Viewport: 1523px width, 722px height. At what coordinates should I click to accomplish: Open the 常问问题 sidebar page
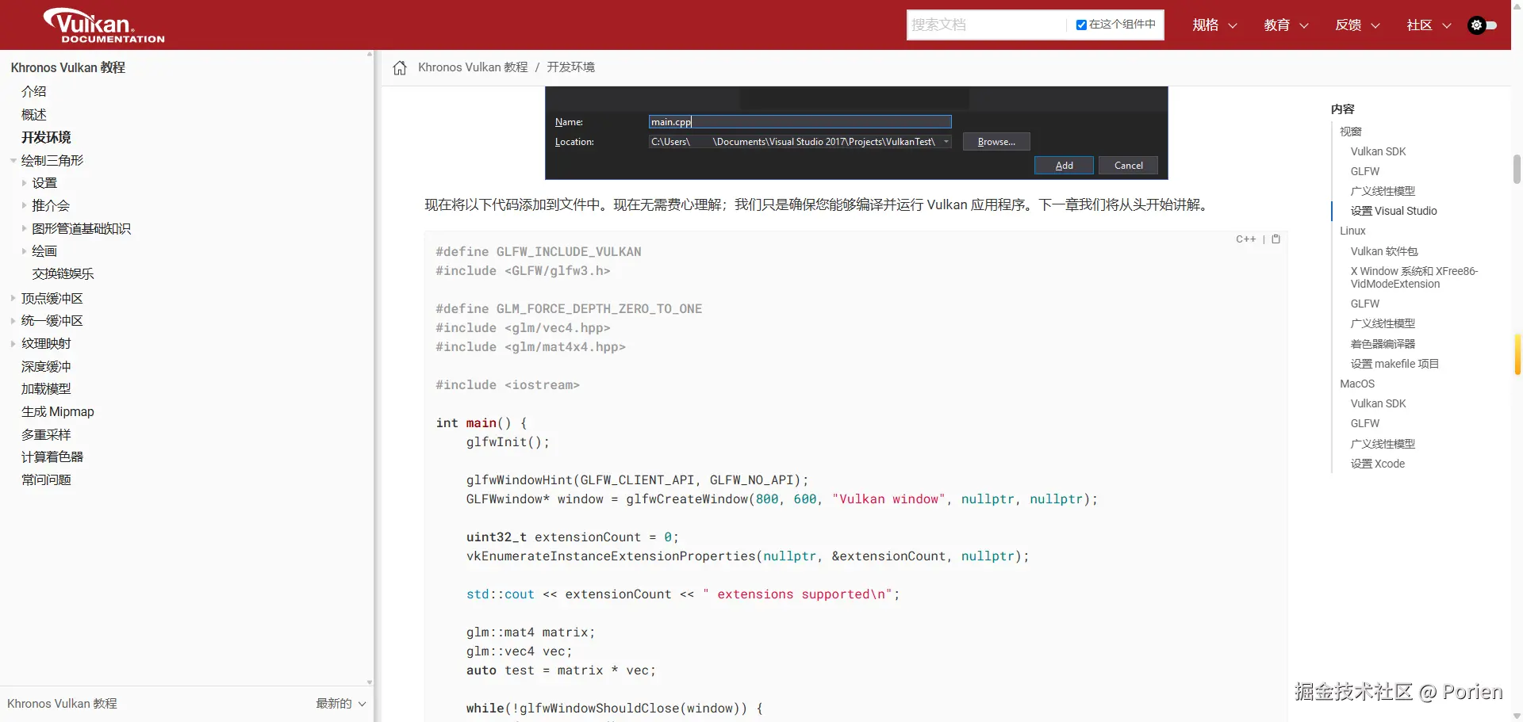point(46,480)
